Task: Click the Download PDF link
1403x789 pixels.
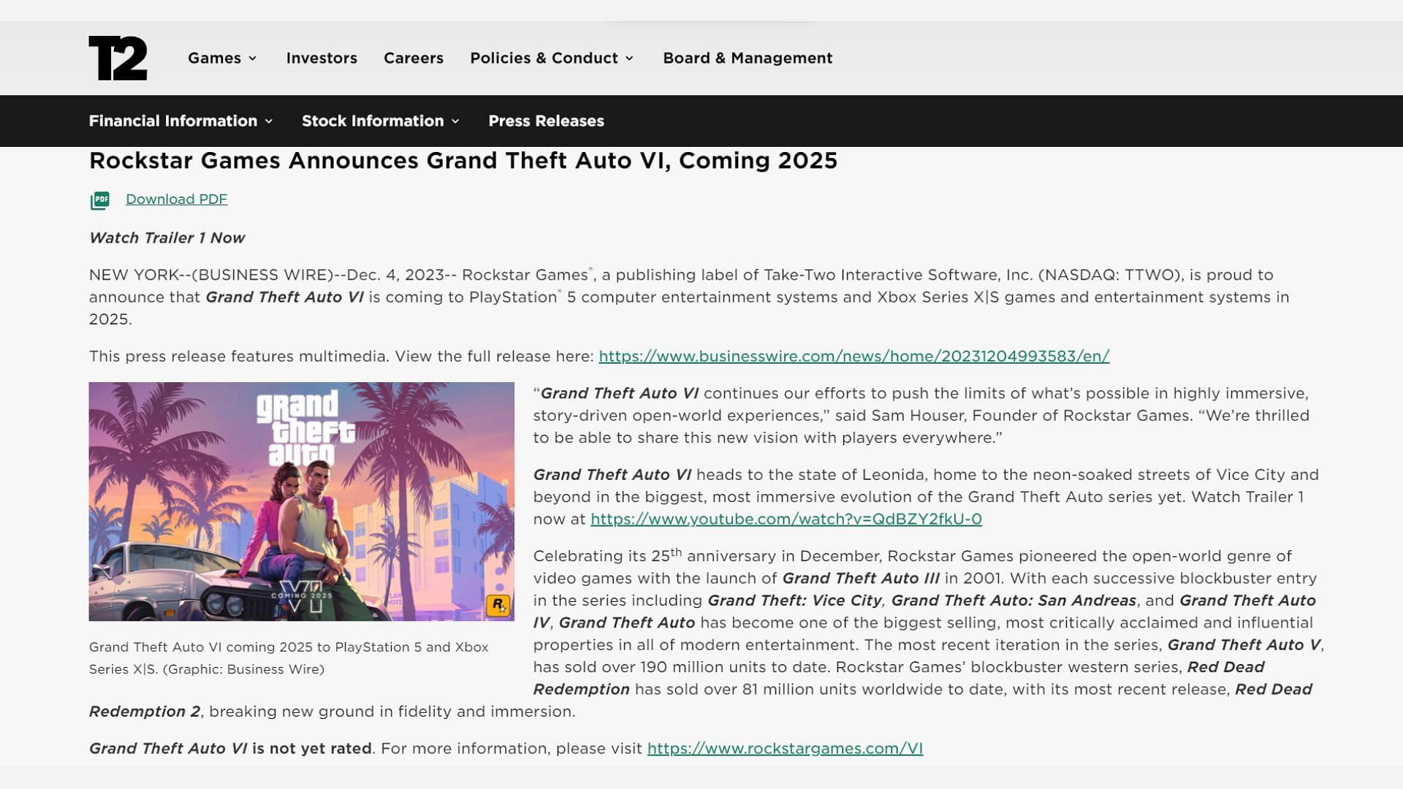Action: point(176,199)
